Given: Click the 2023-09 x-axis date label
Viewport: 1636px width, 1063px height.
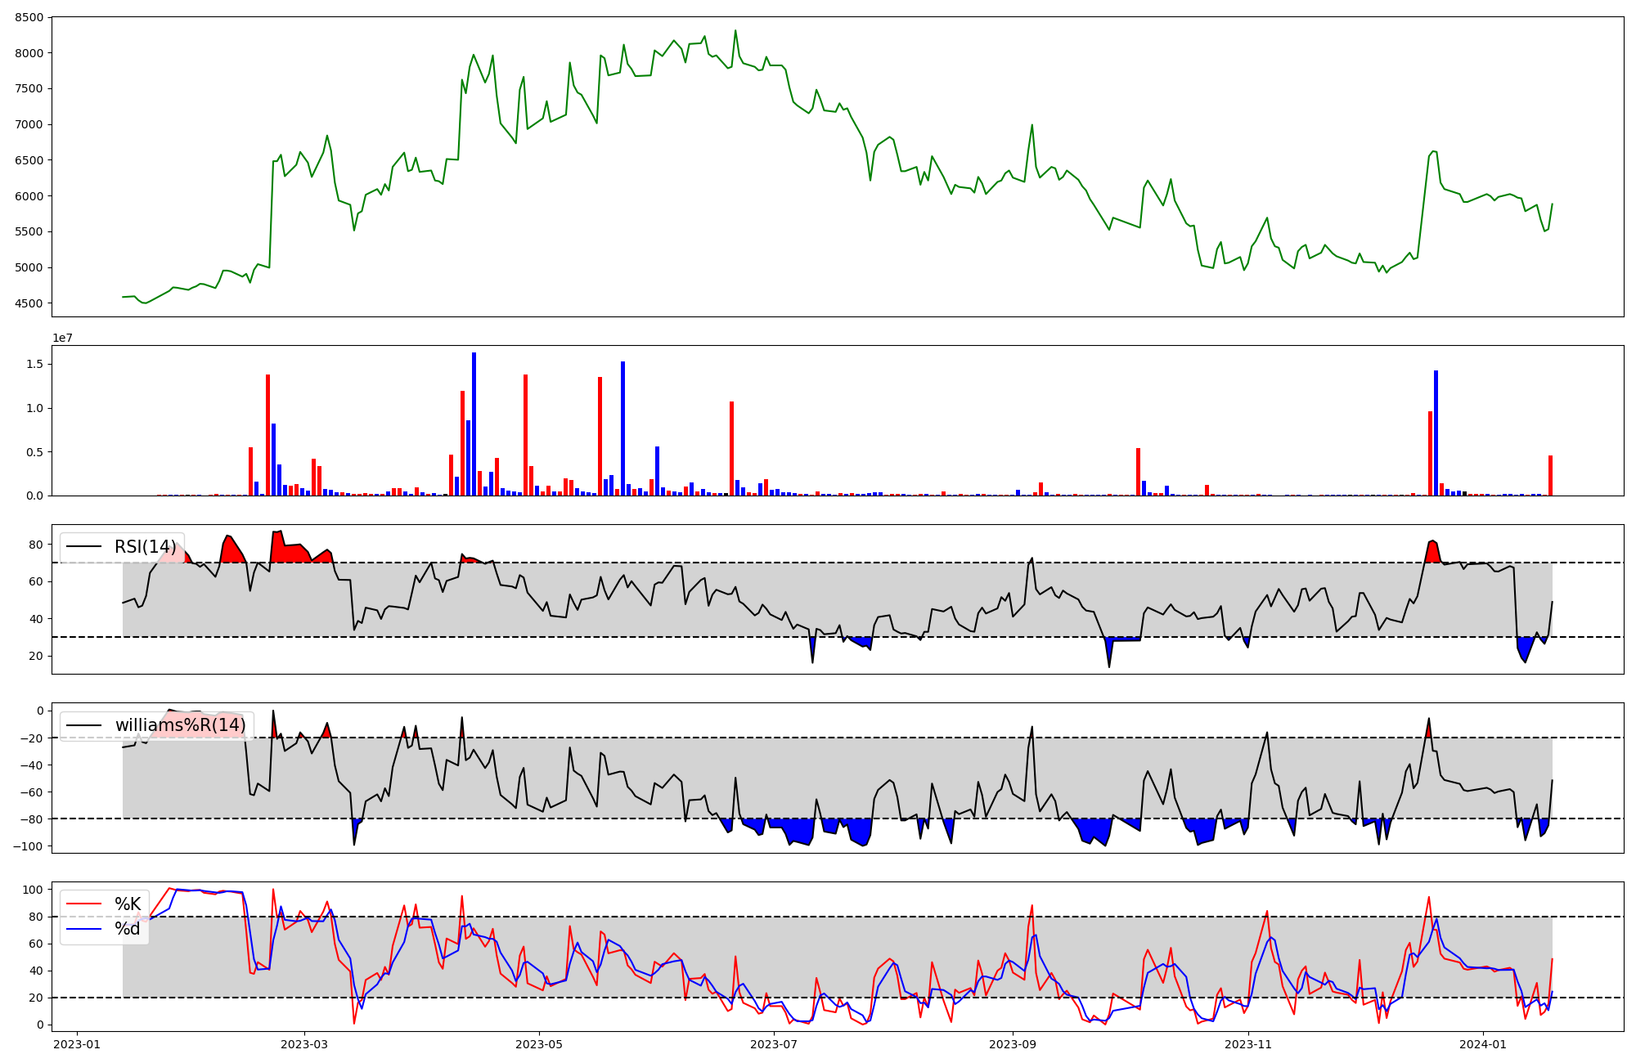Looking at the screenshot, I should [1013, 1043].
